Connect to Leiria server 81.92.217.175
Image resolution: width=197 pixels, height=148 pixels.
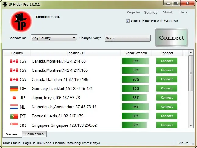(167, 116)
